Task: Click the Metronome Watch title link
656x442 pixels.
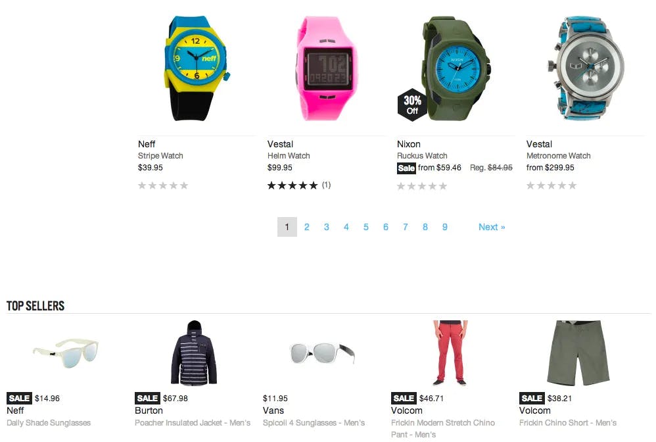Action: tap(558, 156)
